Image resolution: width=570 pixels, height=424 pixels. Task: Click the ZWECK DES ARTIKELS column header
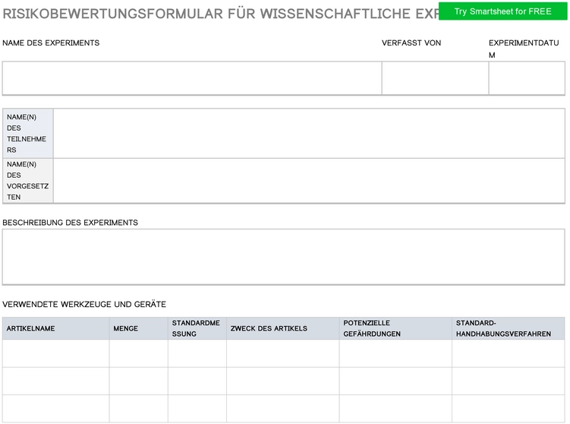283,328
